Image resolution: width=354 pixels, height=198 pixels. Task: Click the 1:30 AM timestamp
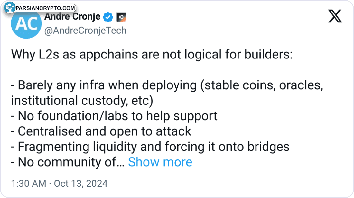[x=29, y=184]
